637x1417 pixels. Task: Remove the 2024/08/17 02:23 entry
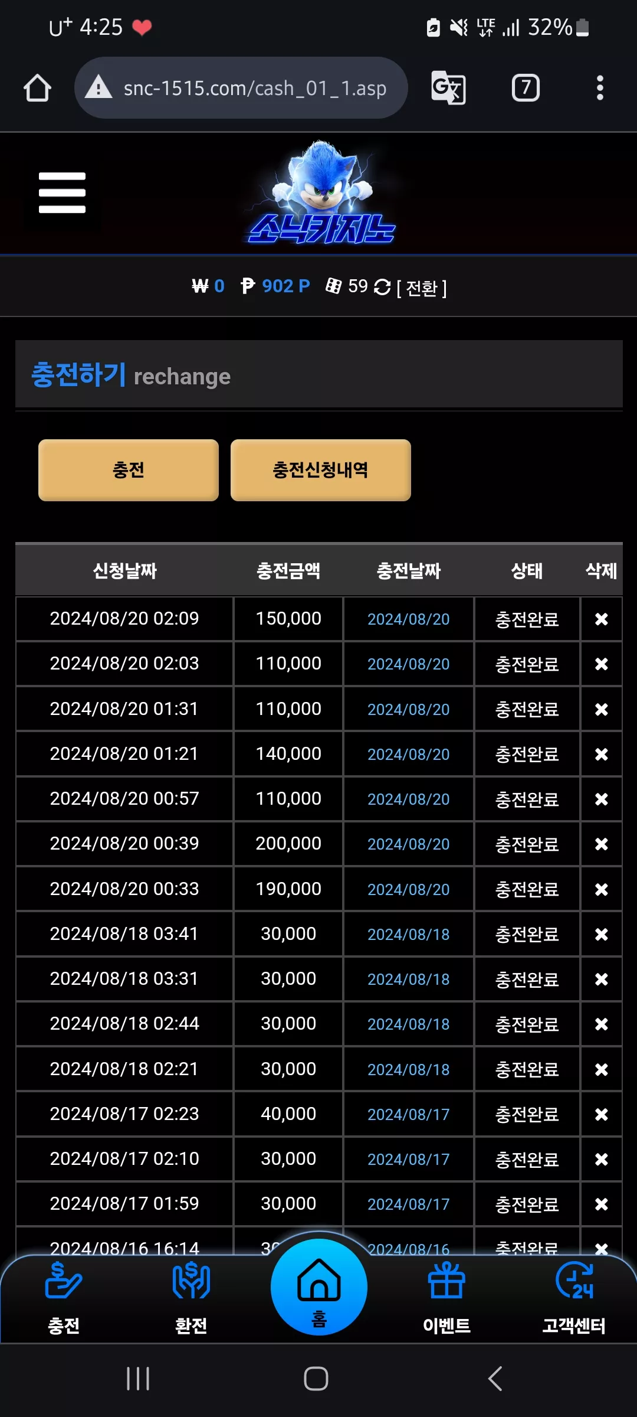click(602, 1114)
